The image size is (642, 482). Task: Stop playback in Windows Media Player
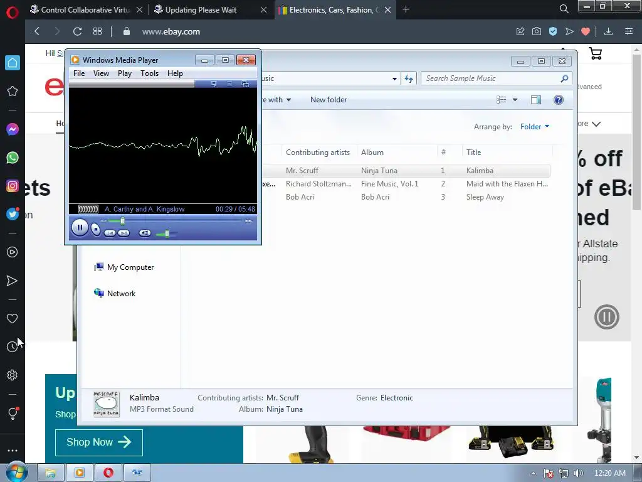click(x=95, y=230)
